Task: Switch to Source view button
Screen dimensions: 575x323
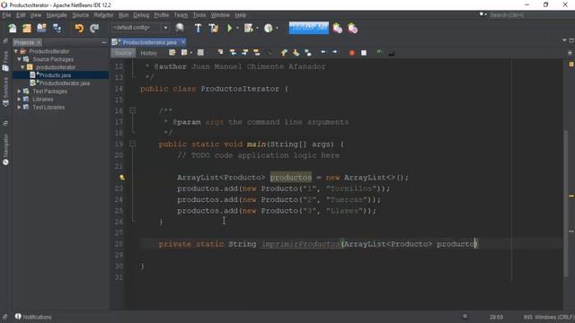Action: 123,53
